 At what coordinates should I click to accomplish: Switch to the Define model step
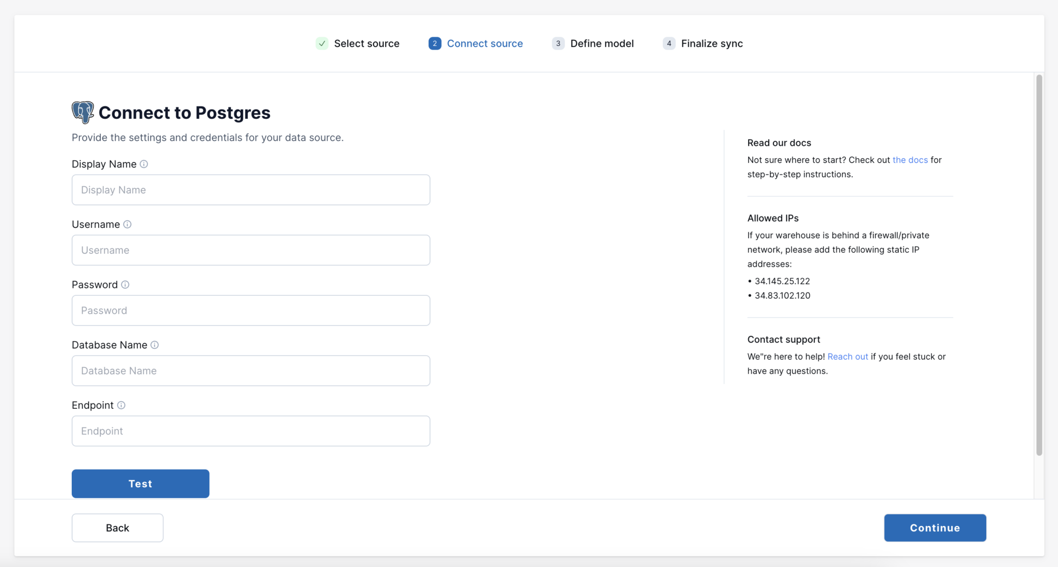click(x=602, y=43)
